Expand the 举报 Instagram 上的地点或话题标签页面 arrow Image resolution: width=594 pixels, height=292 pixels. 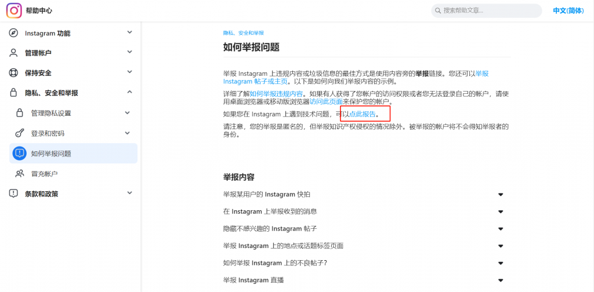pyautogui.click(x=501, y=246)
